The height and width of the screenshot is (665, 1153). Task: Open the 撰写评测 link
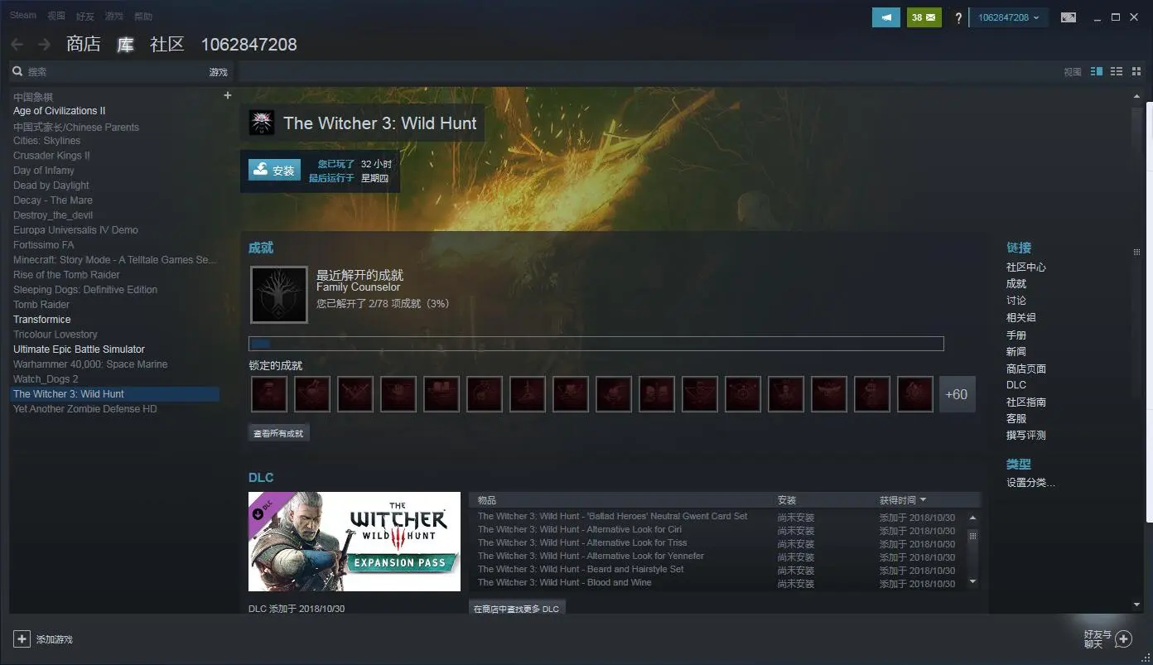pyautogui.click(x=1025, y=435)
